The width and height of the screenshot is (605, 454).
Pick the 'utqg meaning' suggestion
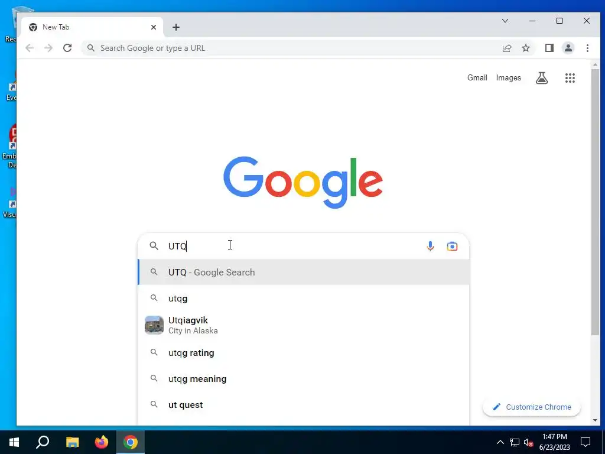pyautogui.click(x=304, y=379)
